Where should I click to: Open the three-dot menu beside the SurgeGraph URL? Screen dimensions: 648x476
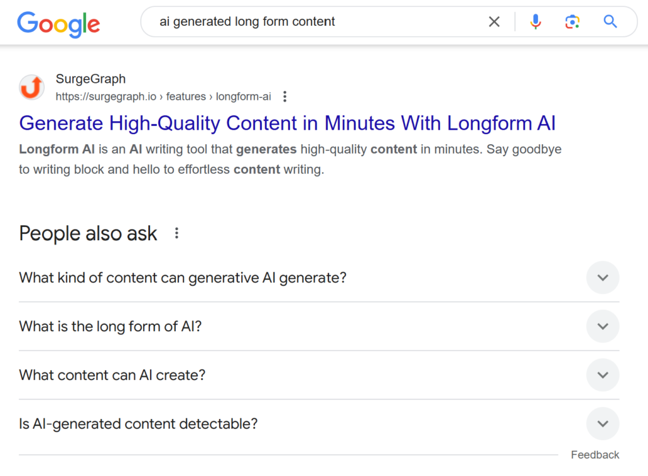coord(285,96)
